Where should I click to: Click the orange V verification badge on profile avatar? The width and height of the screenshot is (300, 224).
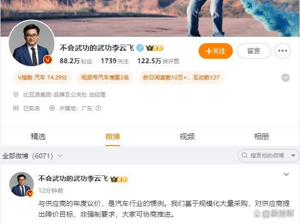[x=48, y=60]
